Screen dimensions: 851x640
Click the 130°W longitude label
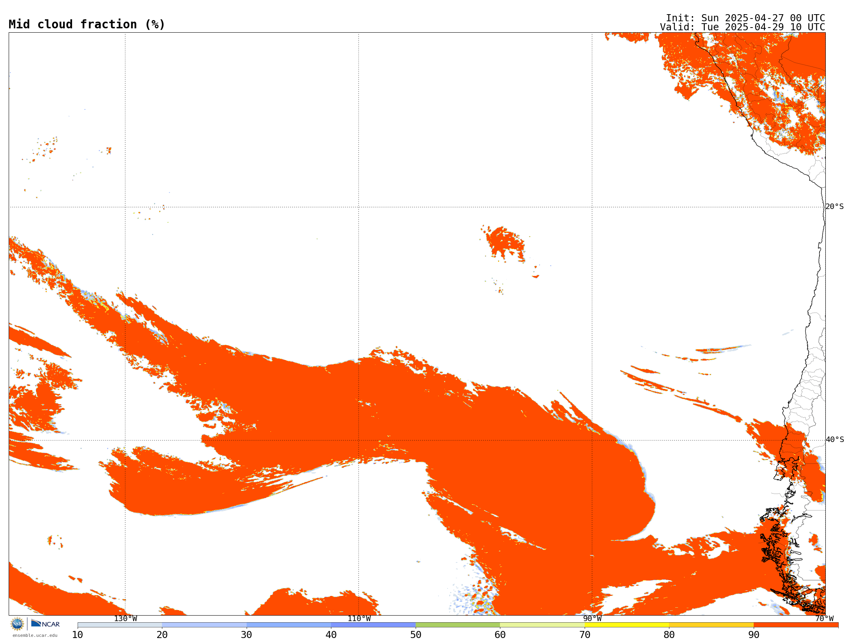126,619
